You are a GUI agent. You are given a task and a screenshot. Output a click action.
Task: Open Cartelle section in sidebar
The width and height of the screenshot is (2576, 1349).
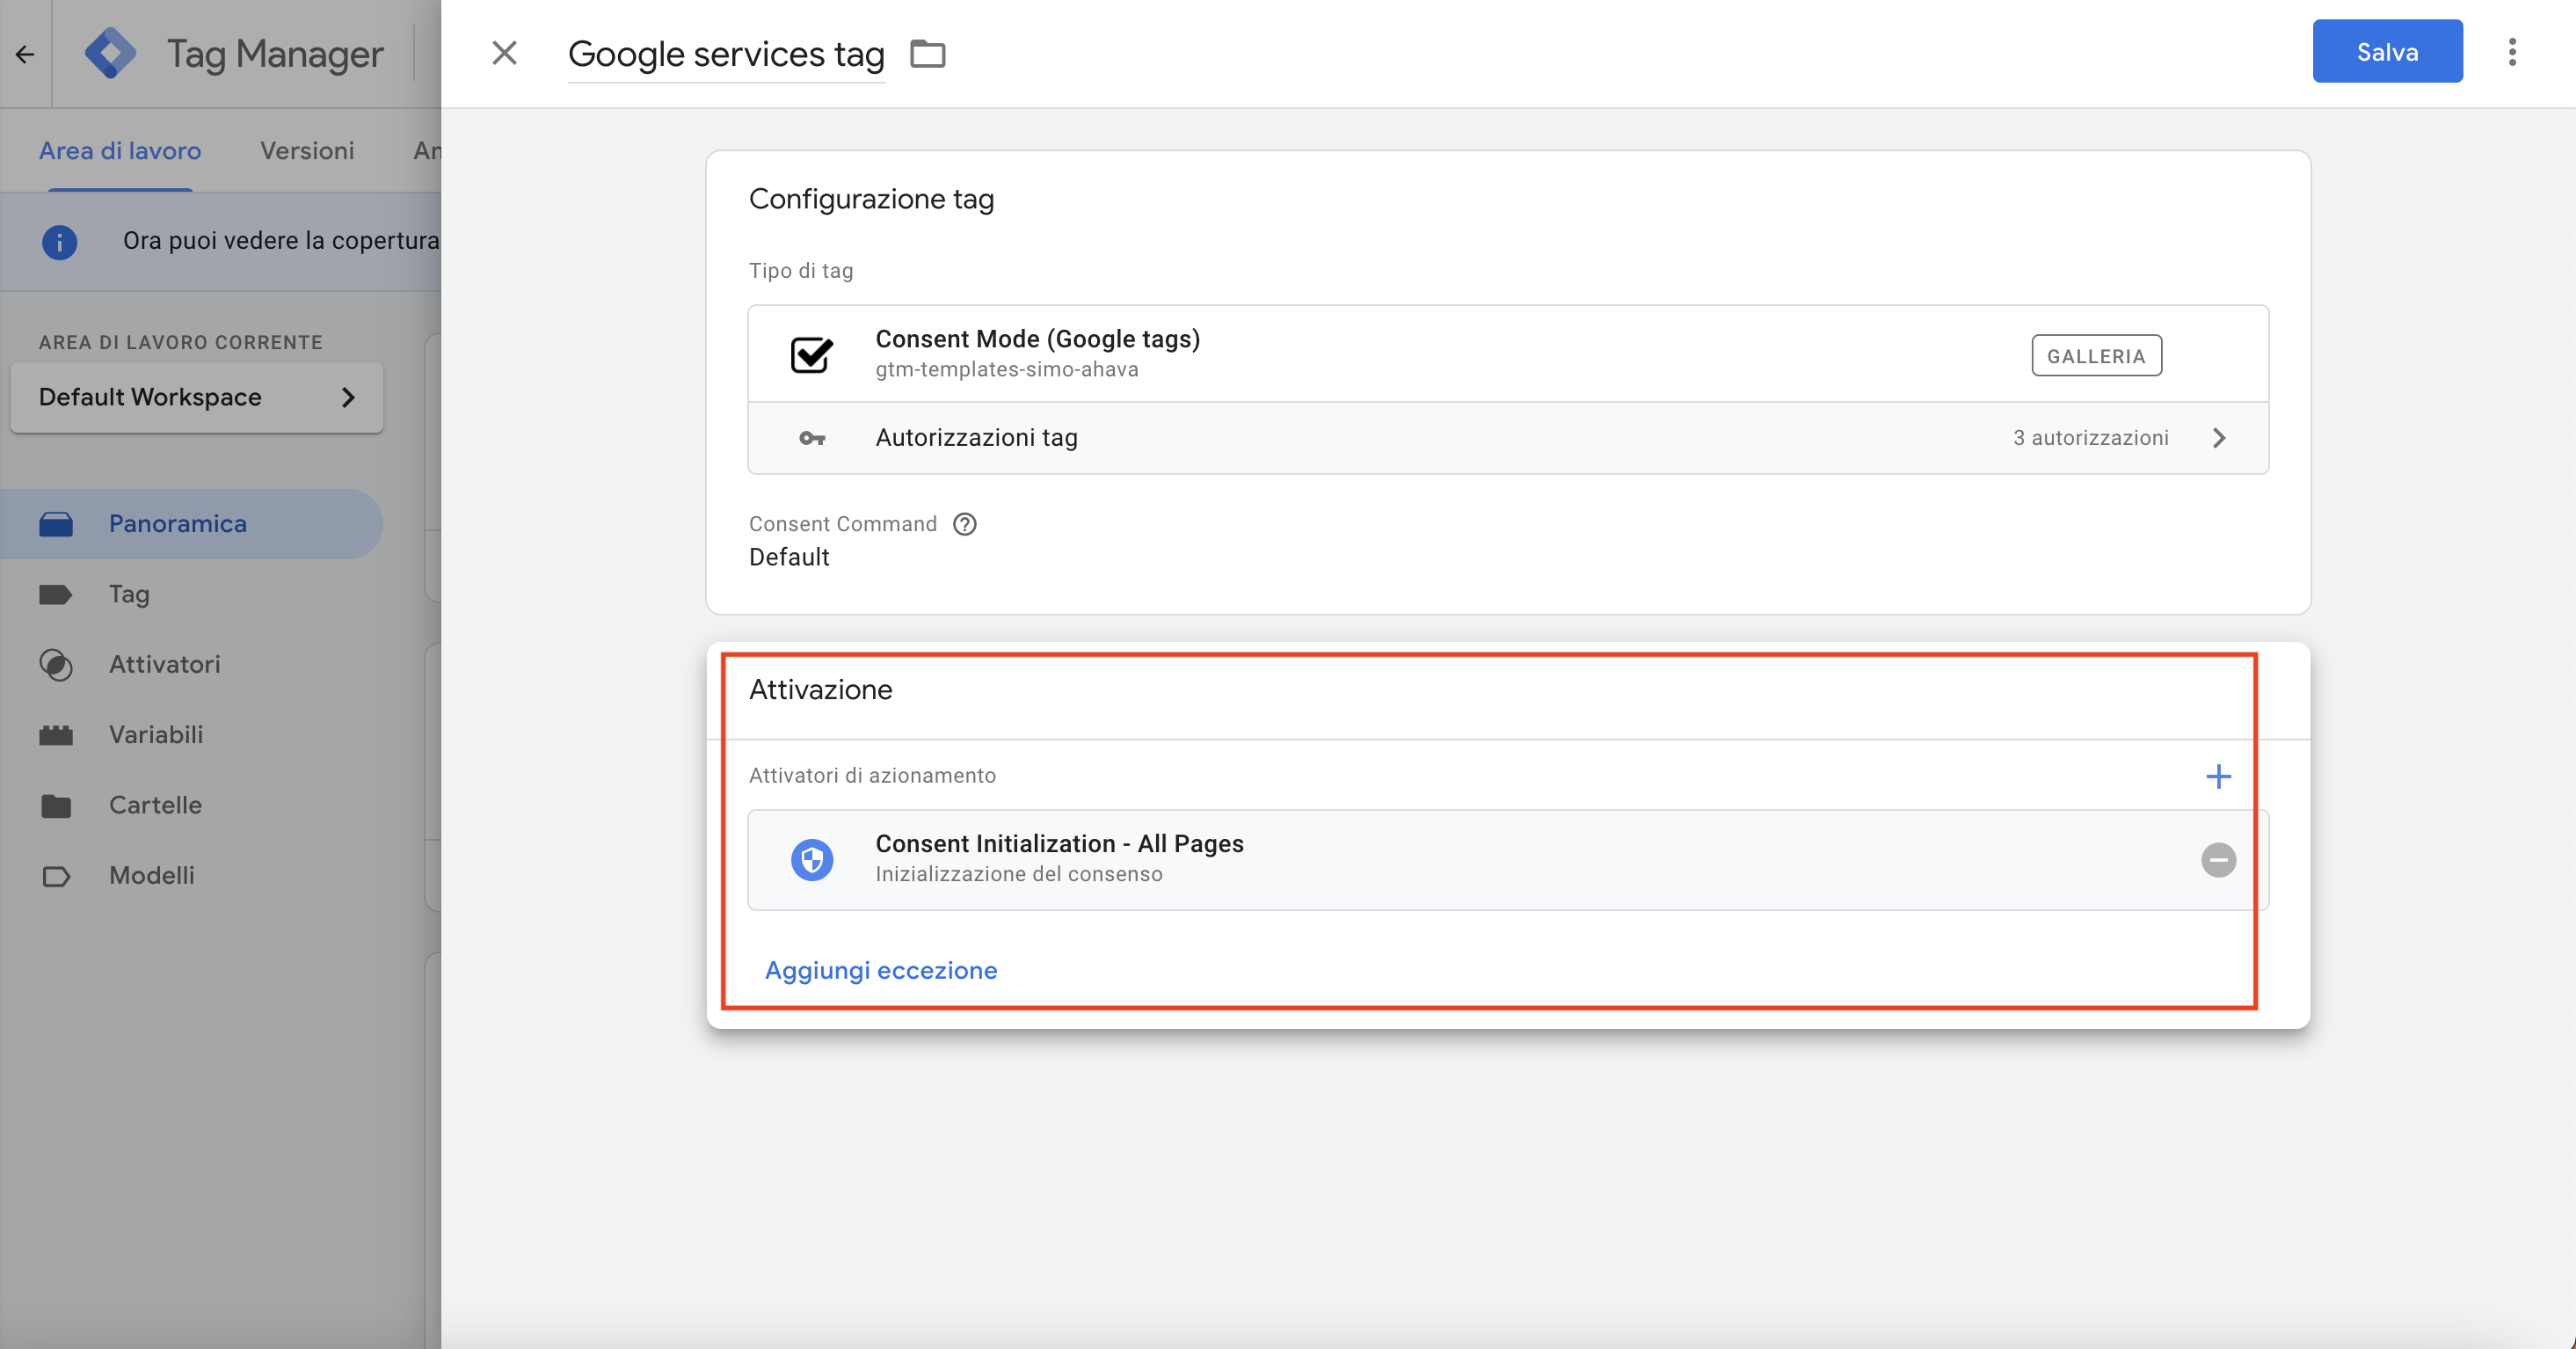pyautogui.click(x=155, y=805)
